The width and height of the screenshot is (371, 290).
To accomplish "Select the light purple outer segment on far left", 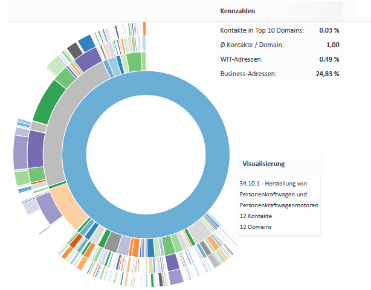I will pyautogui.click(x=21, y=152).
